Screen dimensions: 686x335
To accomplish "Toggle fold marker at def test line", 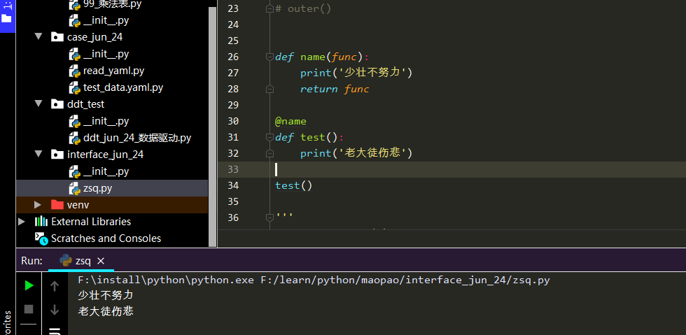I will (x=269, y=138).
